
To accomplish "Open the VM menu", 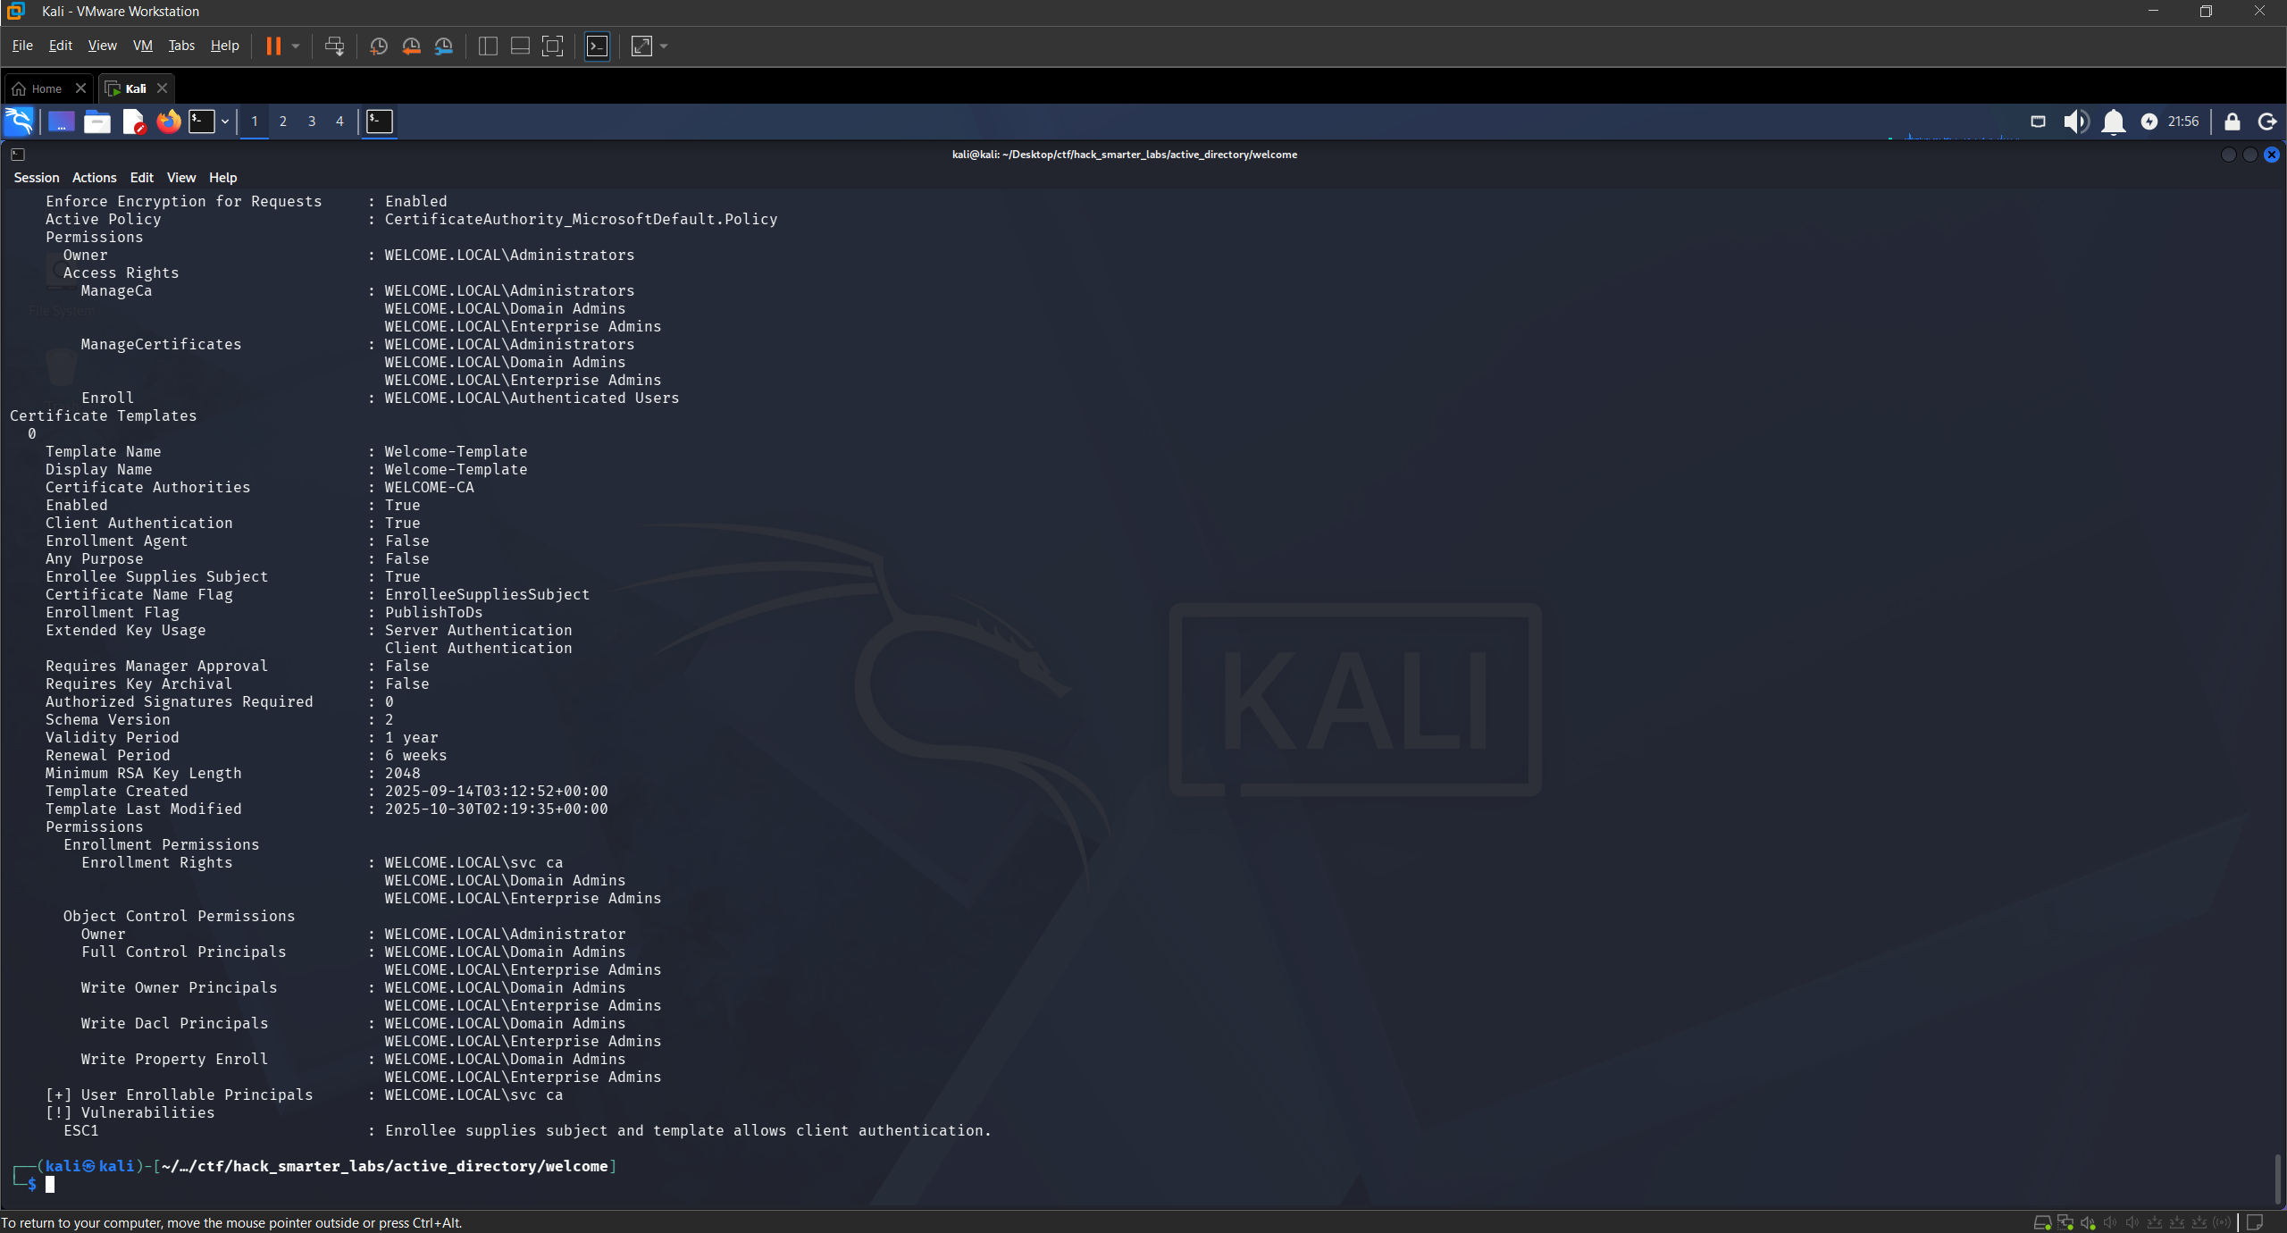I will (x=143, y=46).
